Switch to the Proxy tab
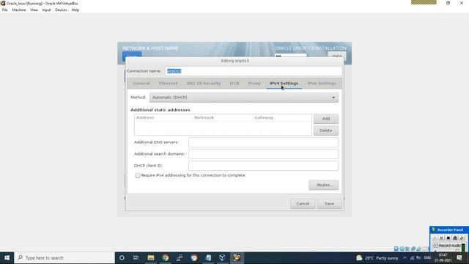Screen dimensions: 469x264 (x=254, y=83)
